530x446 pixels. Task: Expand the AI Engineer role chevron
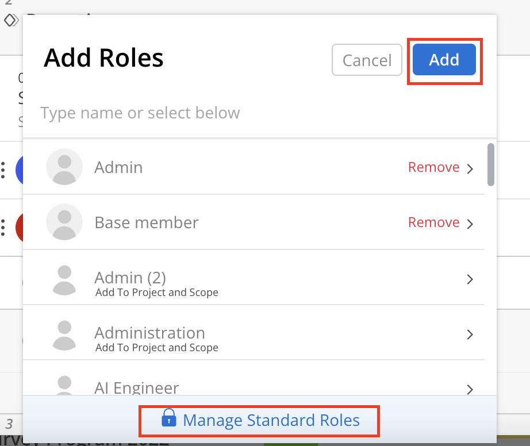(x=470, y=389)
